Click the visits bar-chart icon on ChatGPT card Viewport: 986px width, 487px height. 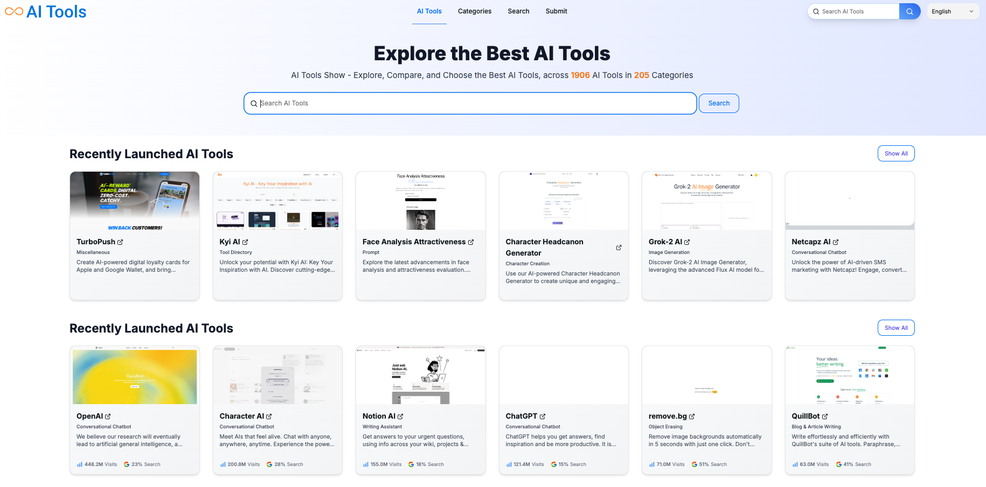pos(509,464)
